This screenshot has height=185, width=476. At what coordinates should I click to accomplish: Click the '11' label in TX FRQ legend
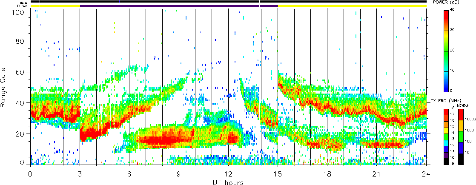(452, 151)
